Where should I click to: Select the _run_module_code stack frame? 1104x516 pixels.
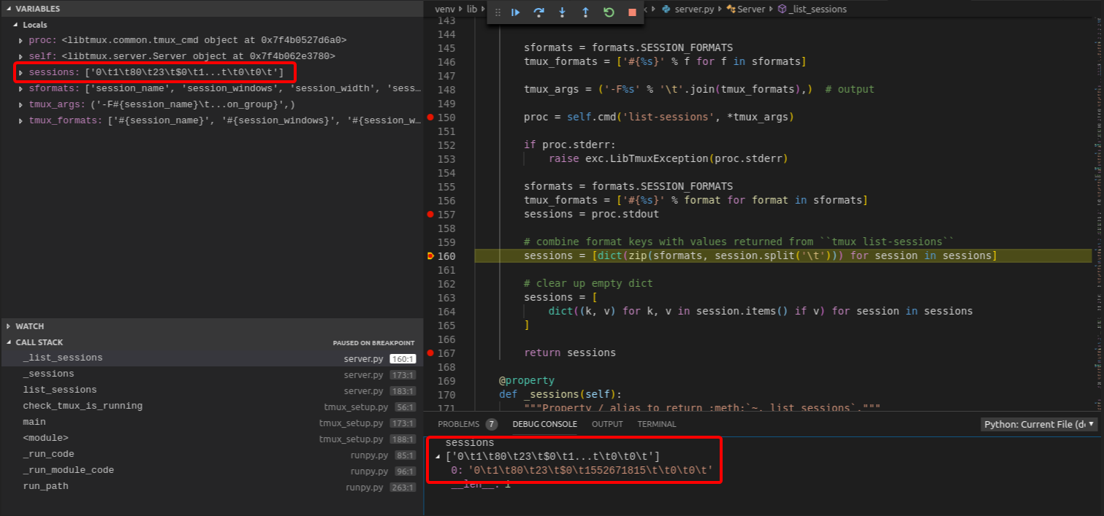pyautogui.click(x=211, y=470)
